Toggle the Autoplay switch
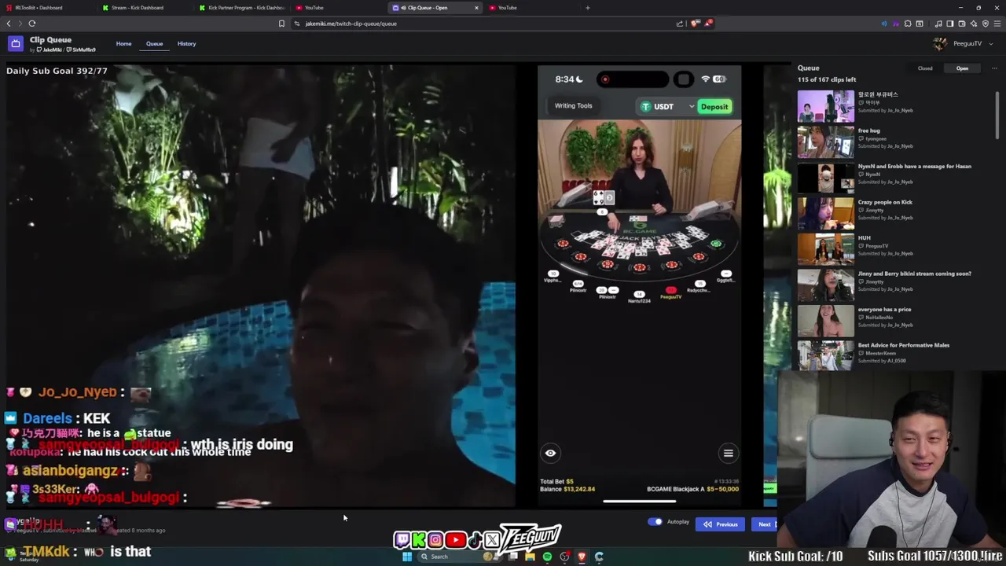1006x566 pixels. [x=655, y=522]
